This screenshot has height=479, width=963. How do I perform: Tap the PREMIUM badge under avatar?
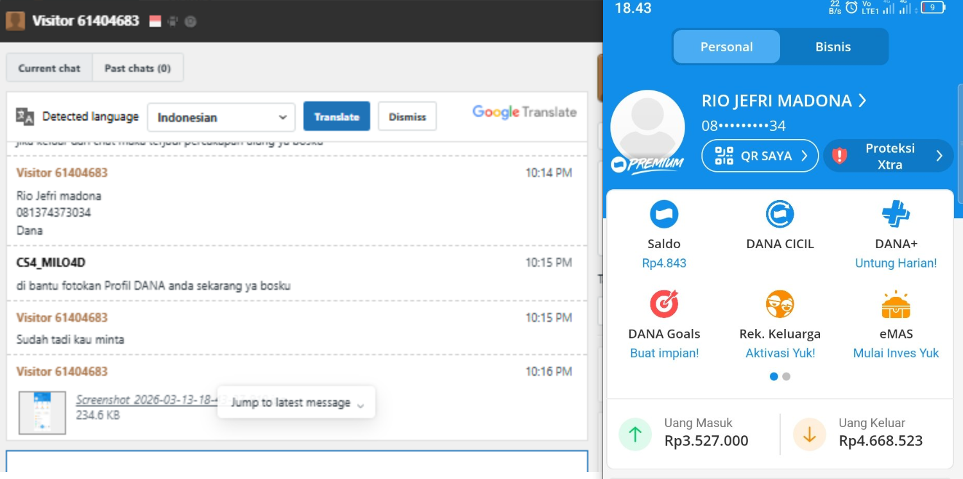[647, 165]
